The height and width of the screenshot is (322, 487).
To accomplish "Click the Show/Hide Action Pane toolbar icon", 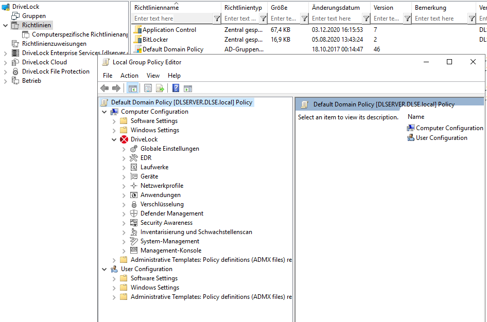I will pos(188,88).
